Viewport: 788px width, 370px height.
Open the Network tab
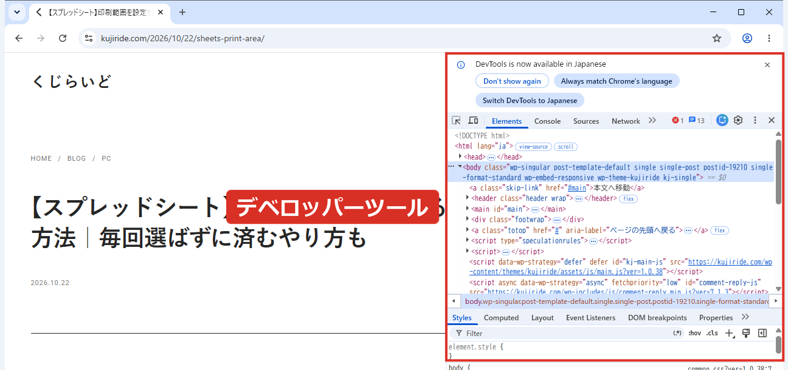626,121
